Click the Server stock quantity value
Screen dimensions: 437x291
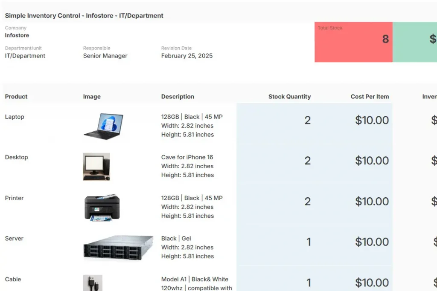click(x=309, y=242)
